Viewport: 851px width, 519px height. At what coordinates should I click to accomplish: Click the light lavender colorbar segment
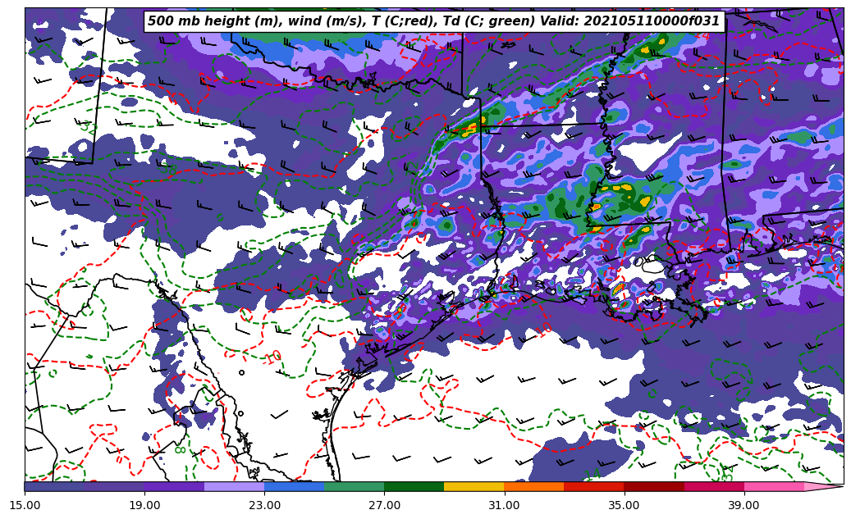pyautogui.click(x=235, y=487)
